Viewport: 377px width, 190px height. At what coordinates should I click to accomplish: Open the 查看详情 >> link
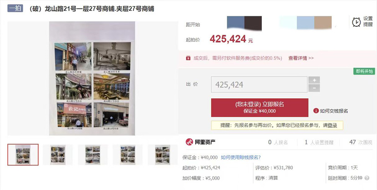tap(301, 58)
